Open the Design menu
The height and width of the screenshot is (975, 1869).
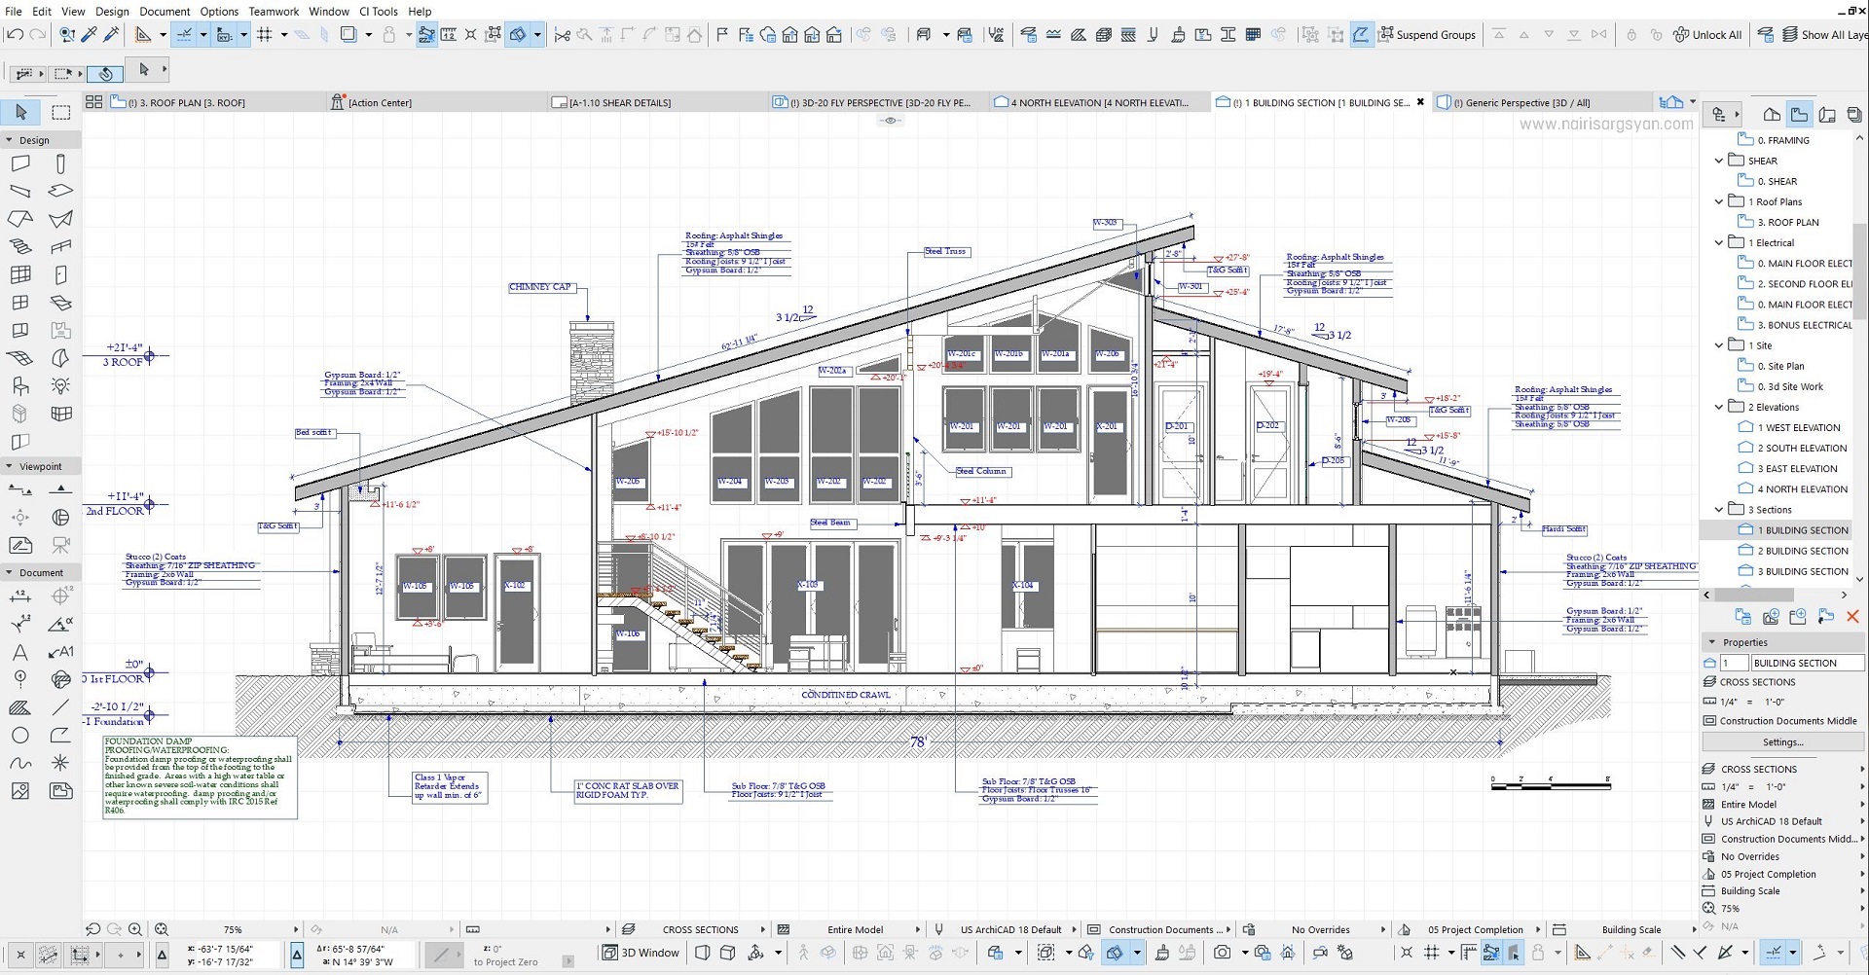click(x=112, y=11)
